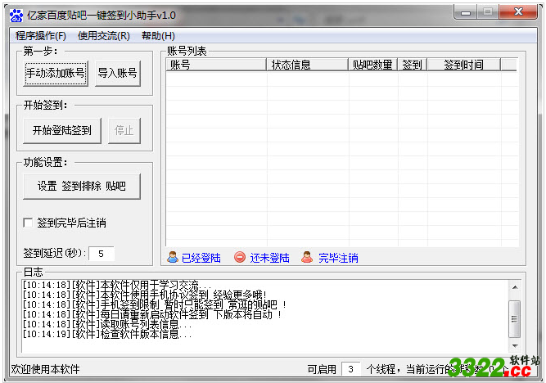Select log line 手机签到限制
The image size is (546, 383).
155,304
